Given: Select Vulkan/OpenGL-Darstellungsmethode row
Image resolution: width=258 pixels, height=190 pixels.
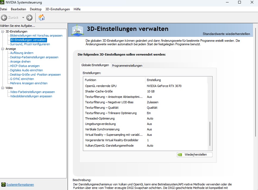Looking at the screenshot, I should point(145,145).
